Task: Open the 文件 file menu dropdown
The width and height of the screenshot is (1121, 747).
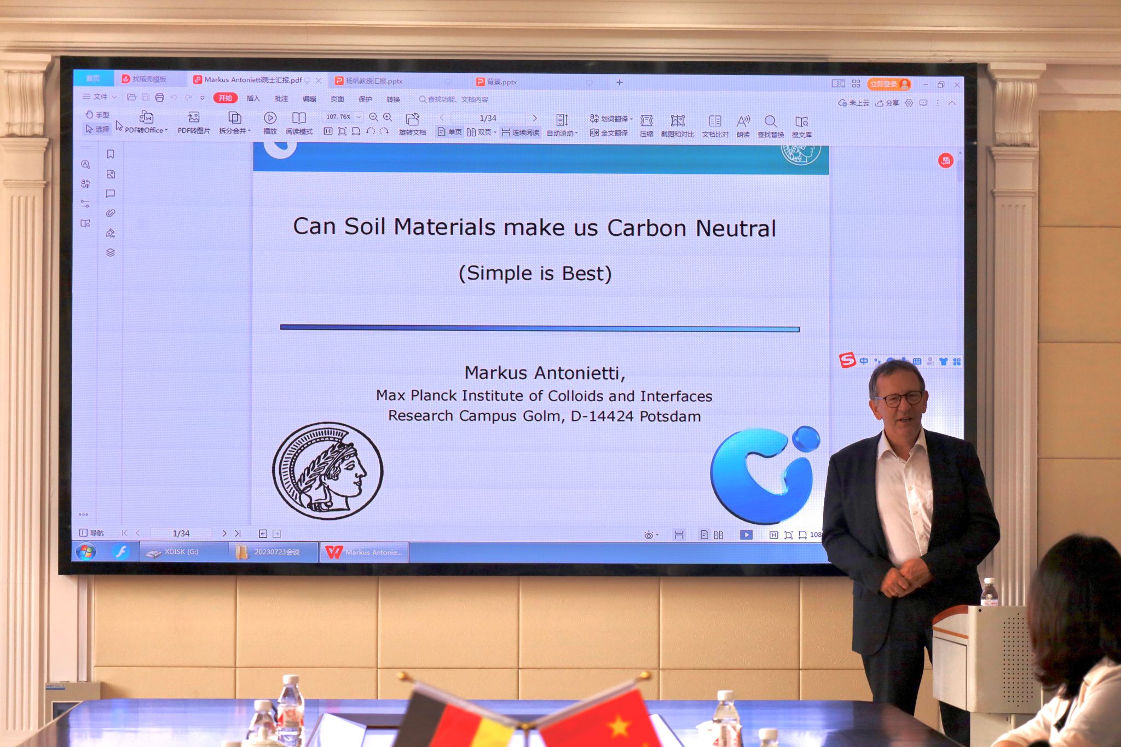Action: (100, 97)
